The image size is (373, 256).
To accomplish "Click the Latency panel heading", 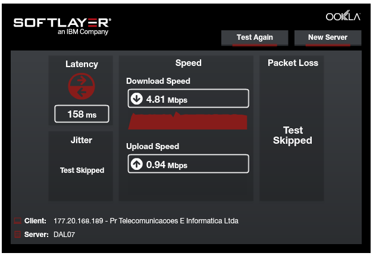I will point(82,64).
